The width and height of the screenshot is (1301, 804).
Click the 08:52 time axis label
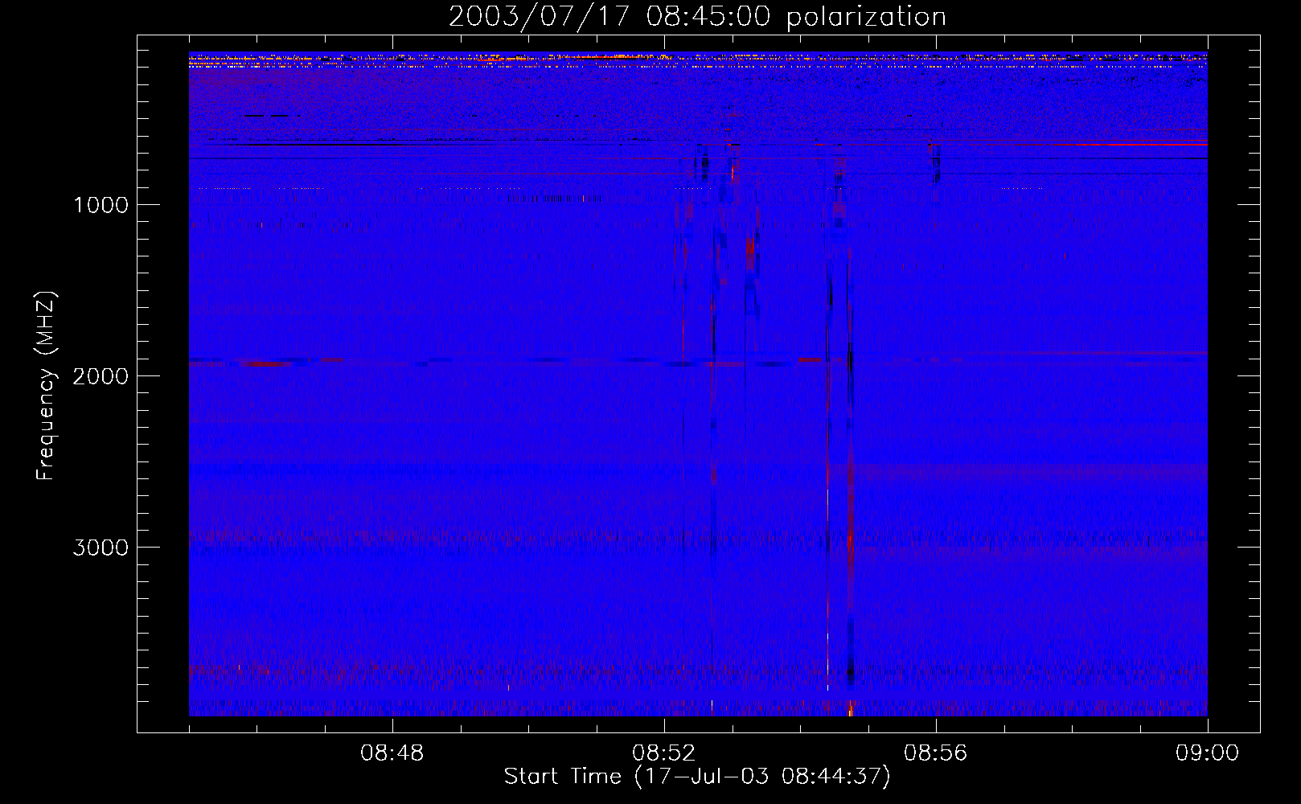tap(664, 753)
